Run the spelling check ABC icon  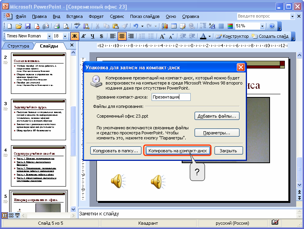[x=77, y=26]
